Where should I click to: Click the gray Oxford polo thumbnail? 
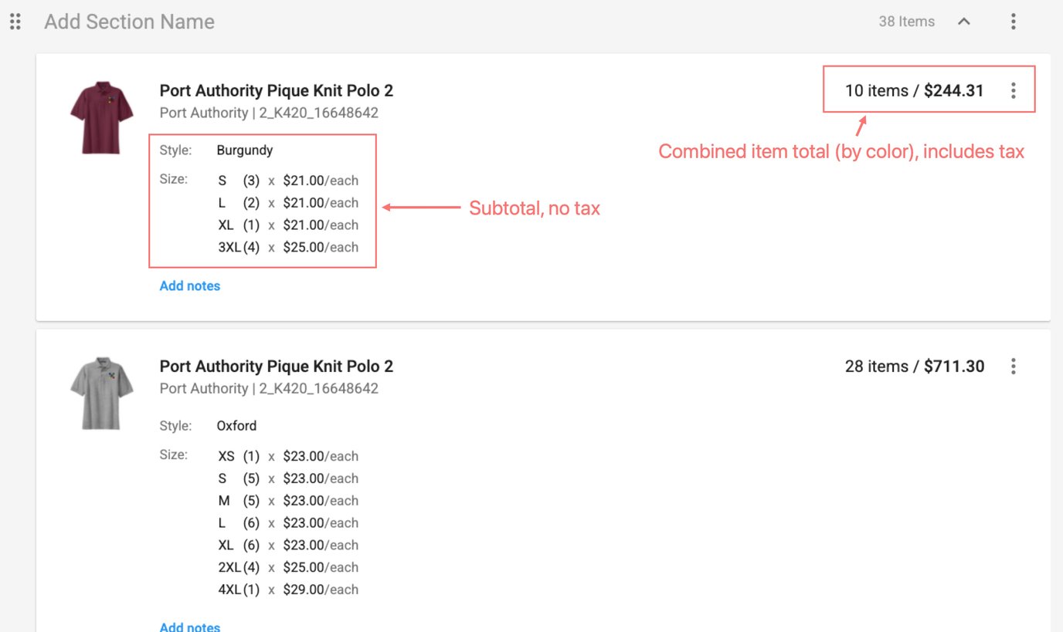pos(101,393)
